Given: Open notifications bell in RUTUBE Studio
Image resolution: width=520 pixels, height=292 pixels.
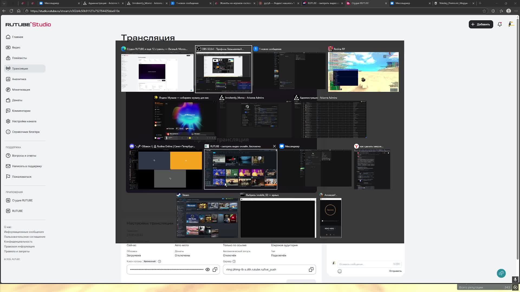Looking at the screenshot, I should [x=500, y=24].
